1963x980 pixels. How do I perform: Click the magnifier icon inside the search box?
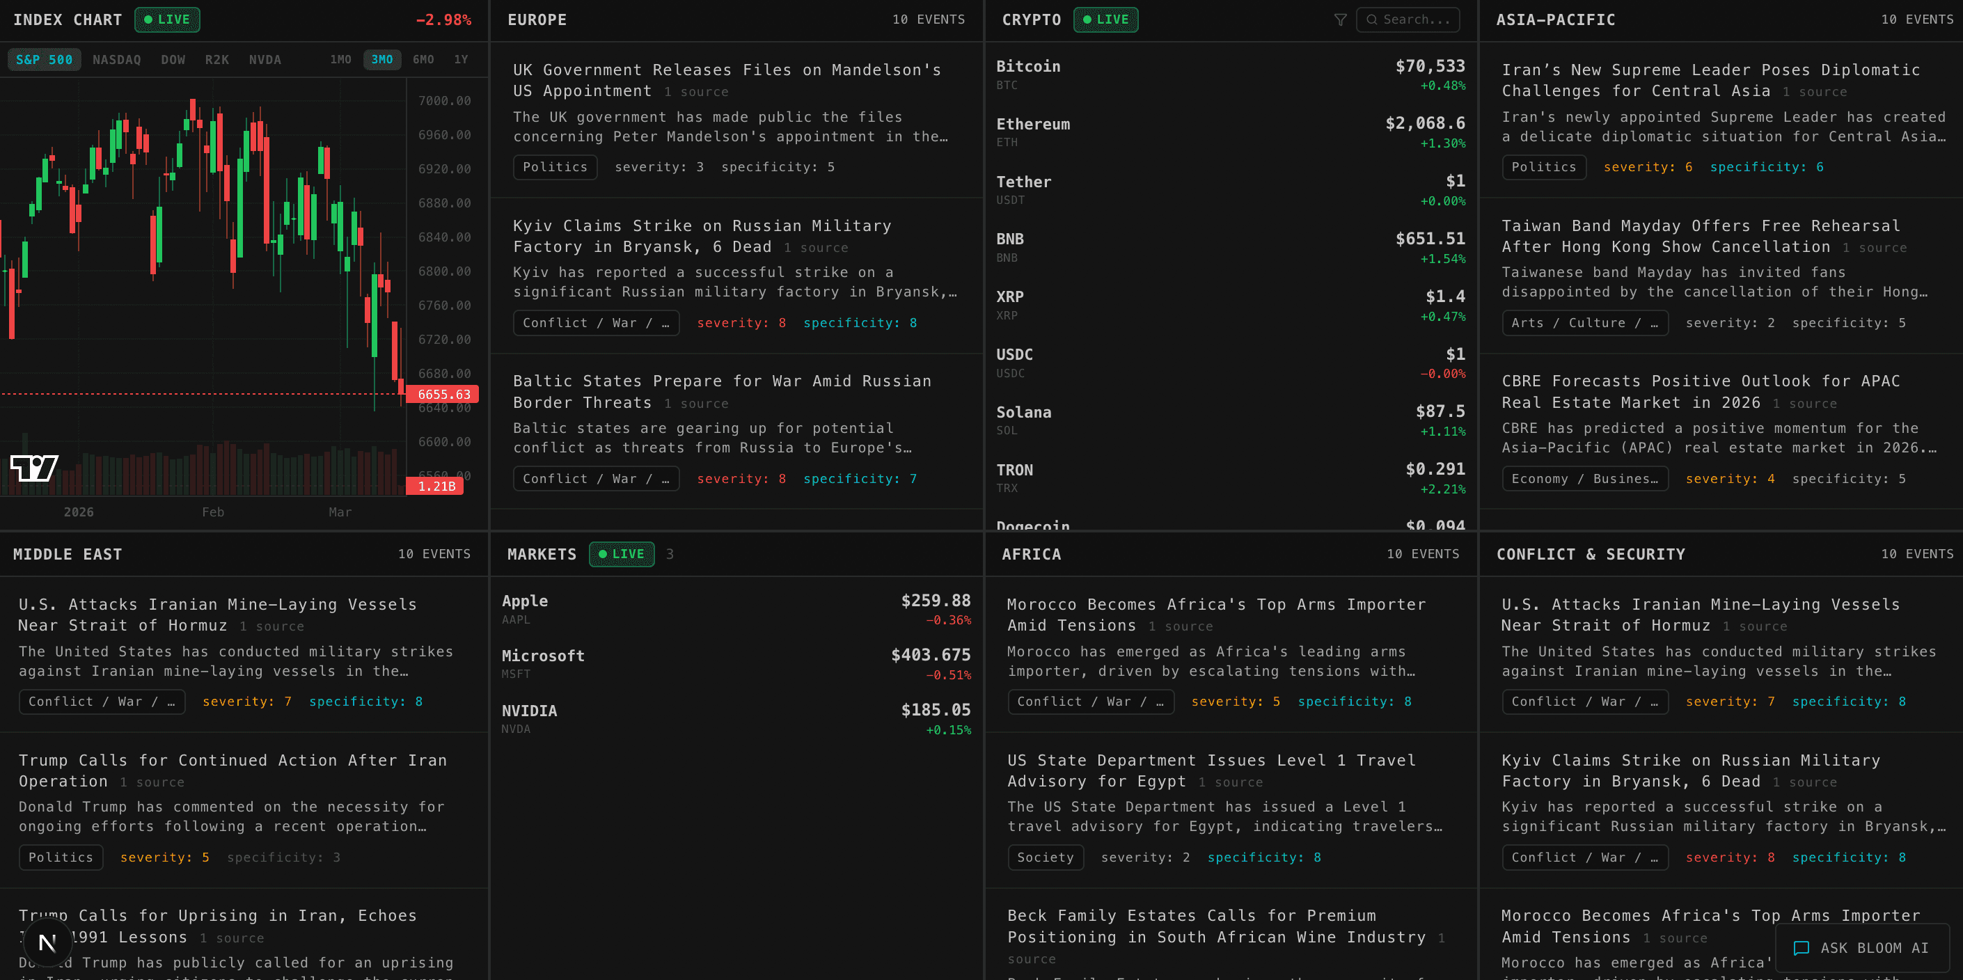click(1373, 19)
